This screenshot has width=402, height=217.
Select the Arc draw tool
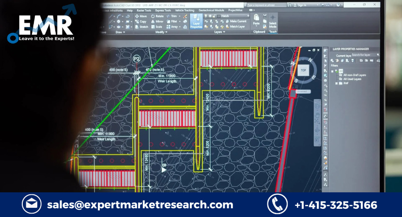coord(119,16)
